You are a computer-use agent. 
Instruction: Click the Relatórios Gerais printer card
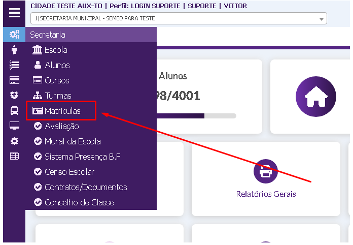pos(266,178)
